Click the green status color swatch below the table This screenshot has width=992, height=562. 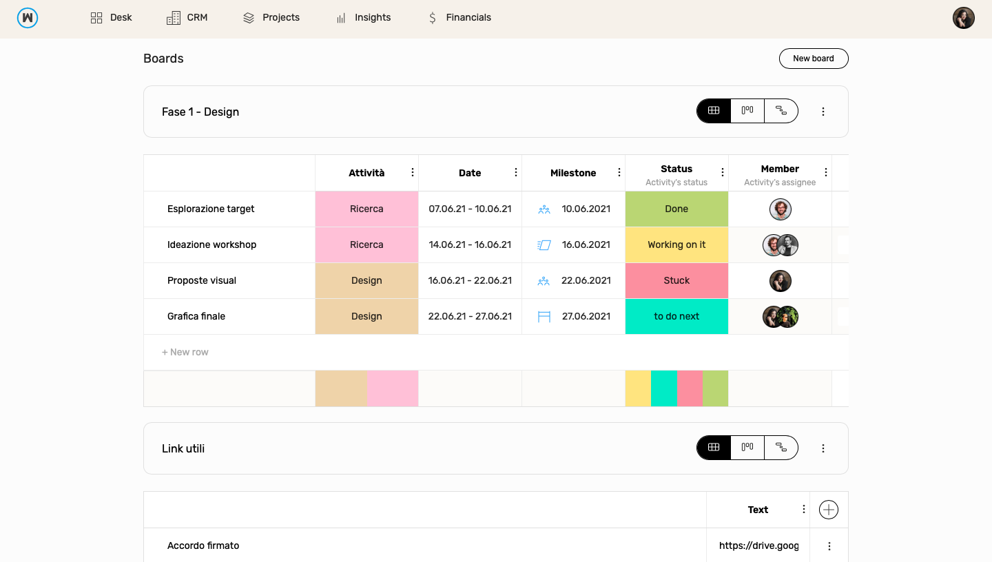click(715, 388)
